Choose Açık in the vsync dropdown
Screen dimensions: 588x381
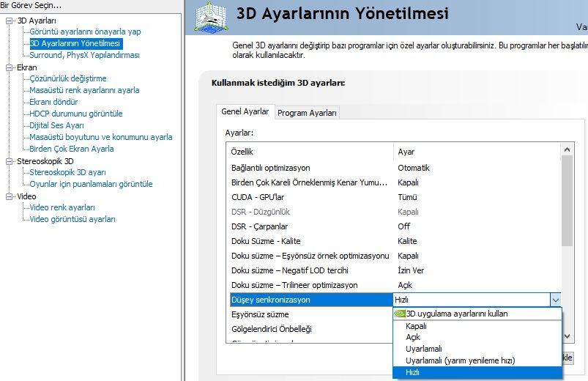pos(477,337)
